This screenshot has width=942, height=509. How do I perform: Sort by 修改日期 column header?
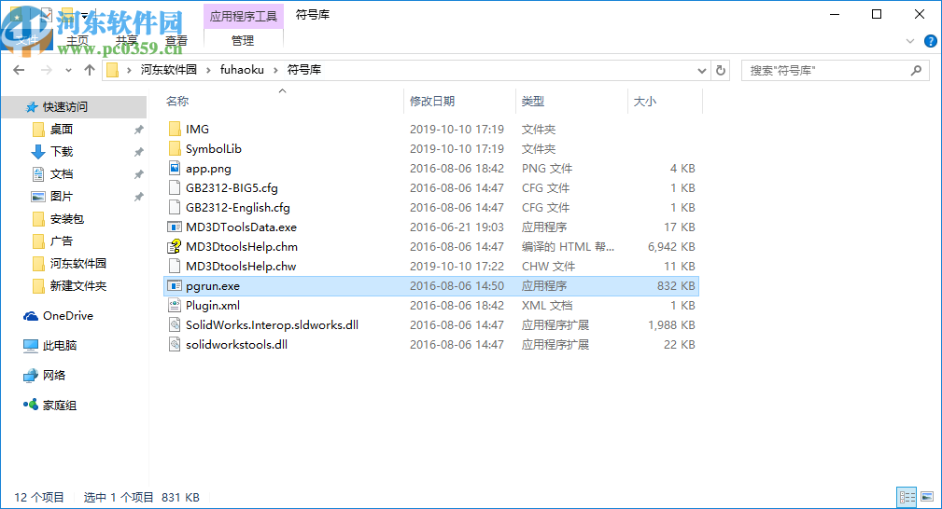tap(432, 102)
